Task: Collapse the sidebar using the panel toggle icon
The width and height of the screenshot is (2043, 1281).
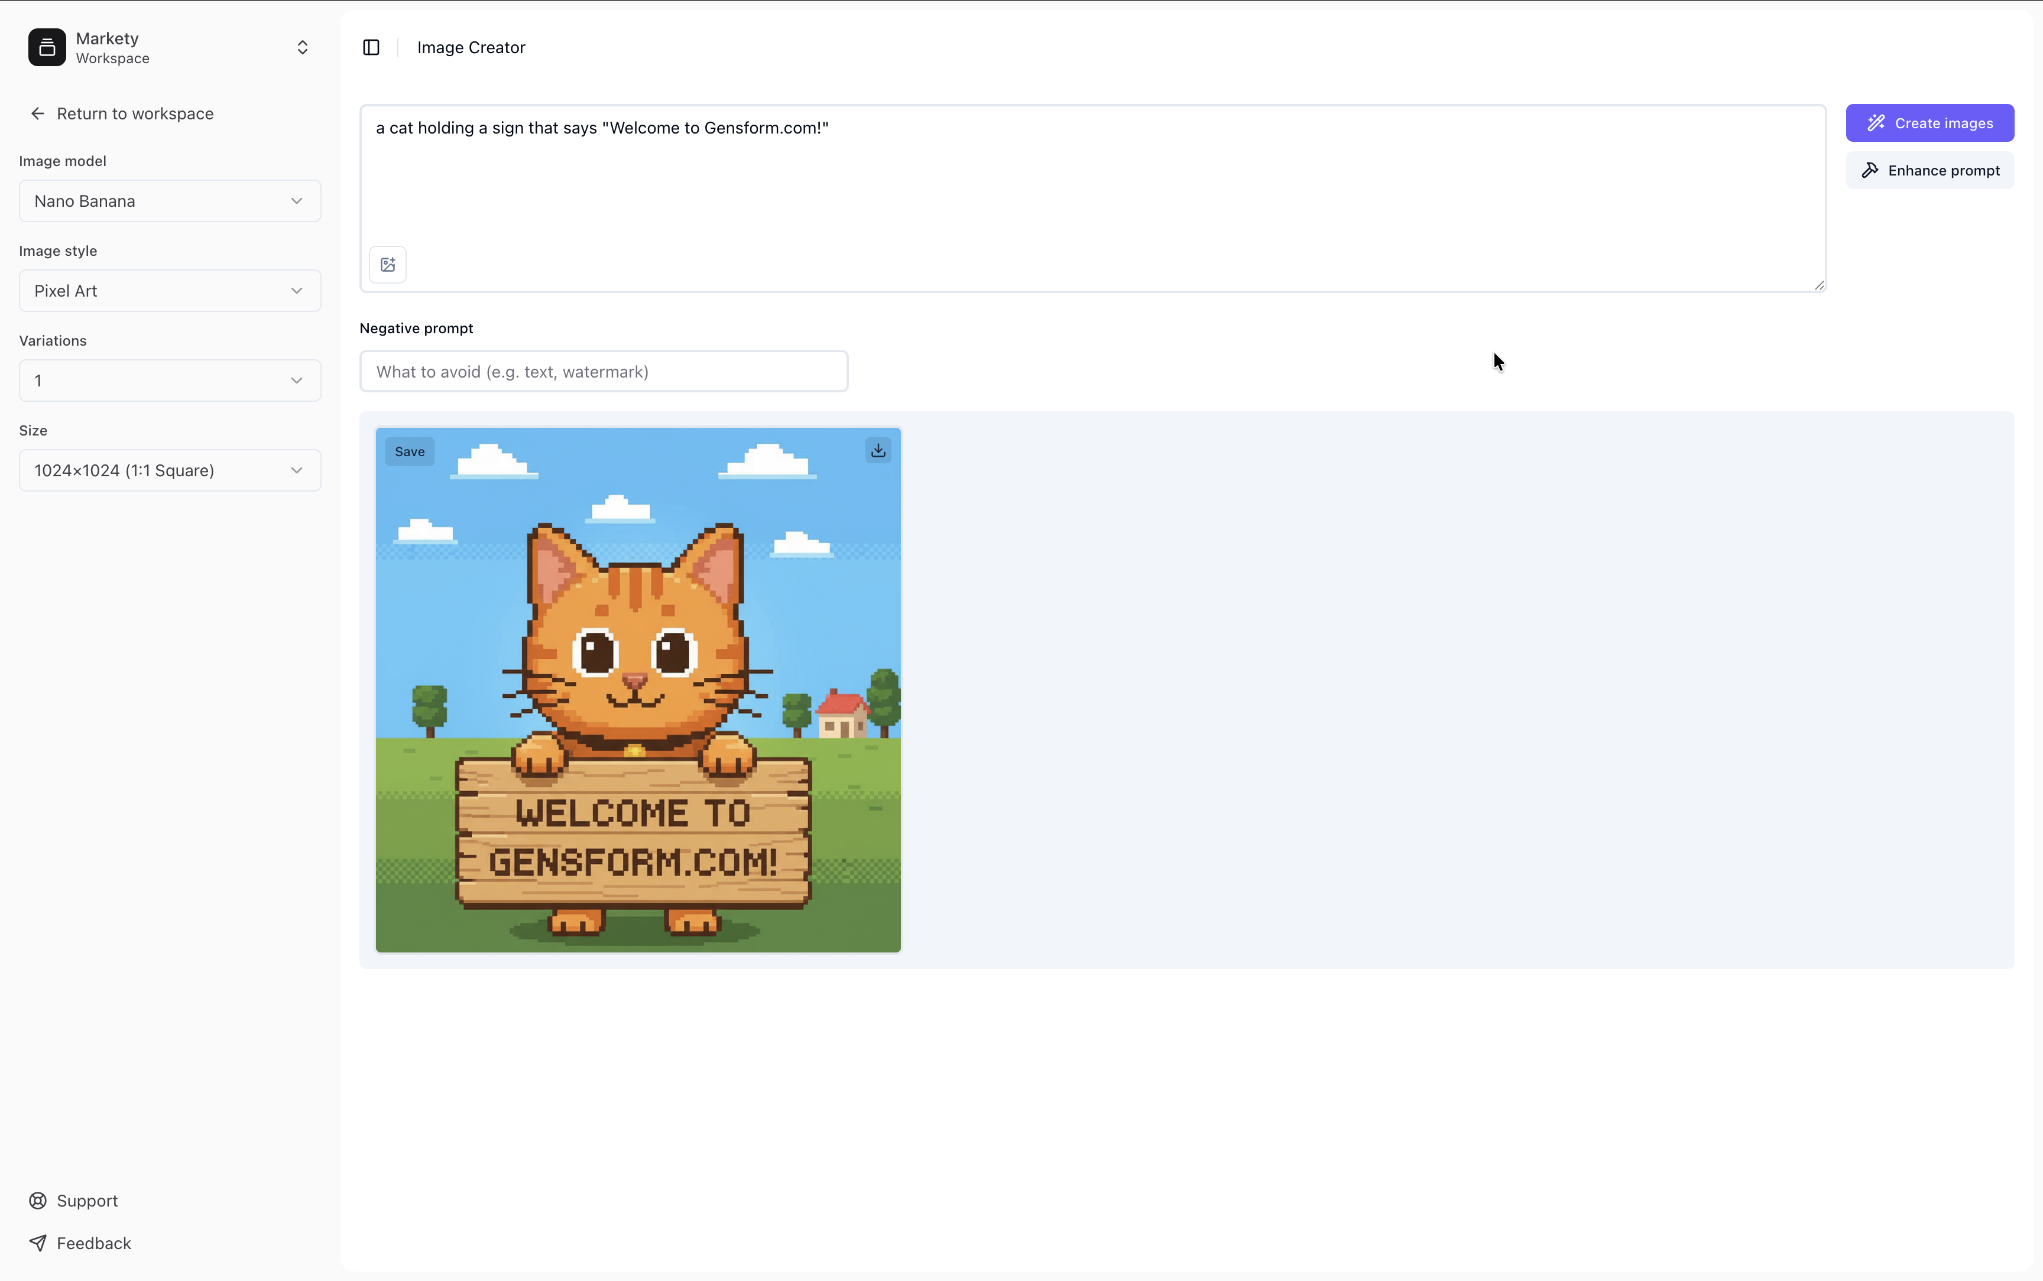Action: pos(371,47)
